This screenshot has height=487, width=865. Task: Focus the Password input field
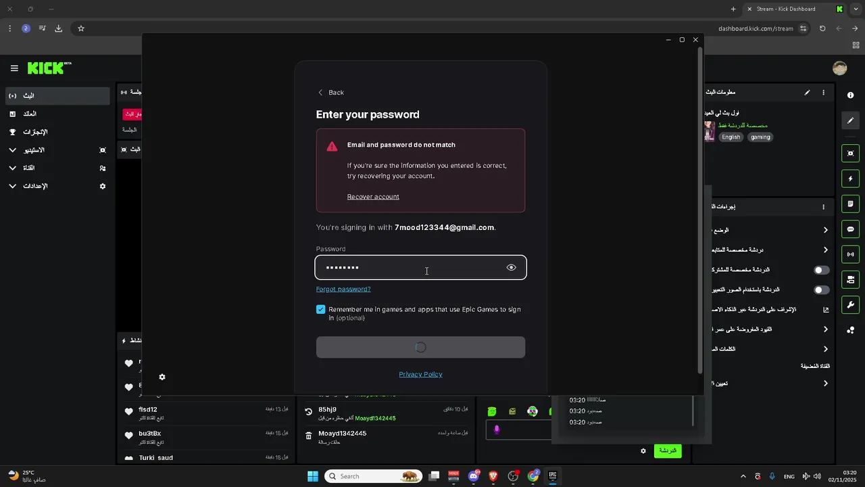point(420,267)
